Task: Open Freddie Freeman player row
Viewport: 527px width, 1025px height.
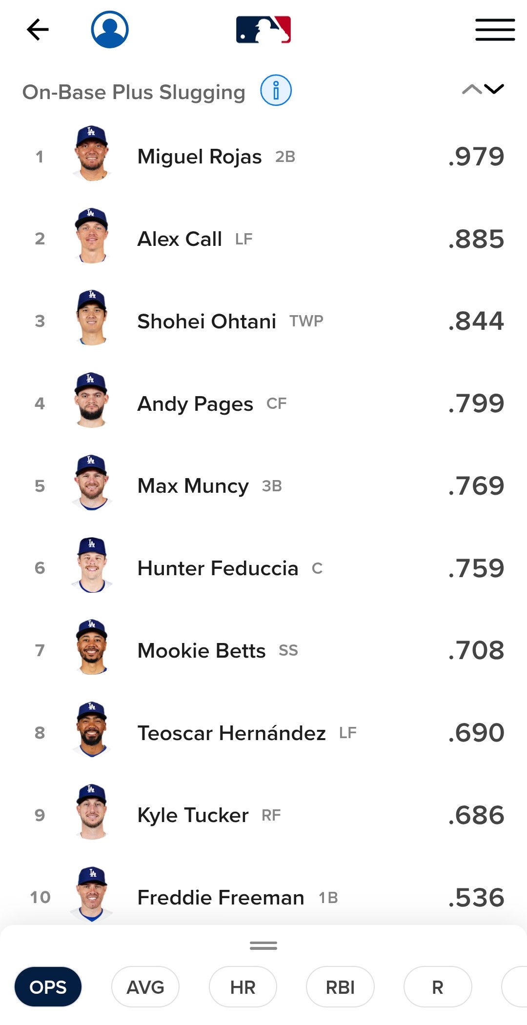Action: pos(263,897)
